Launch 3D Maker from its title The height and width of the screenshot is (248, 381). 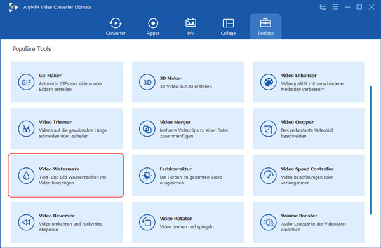click(x=171, y=78)
